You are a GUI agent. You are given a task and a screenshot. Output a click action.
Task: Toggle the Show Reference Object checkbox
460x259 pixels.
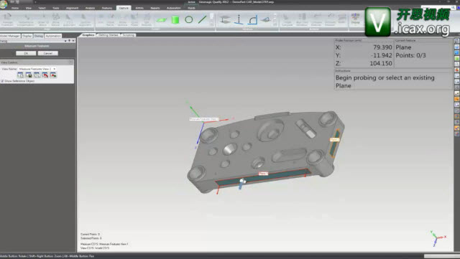pyautogui.click(x=2, y=81)
